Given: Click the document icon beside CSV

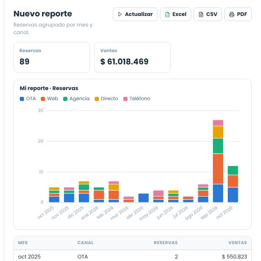Looking at the screenshot, I should coord(201,14).
